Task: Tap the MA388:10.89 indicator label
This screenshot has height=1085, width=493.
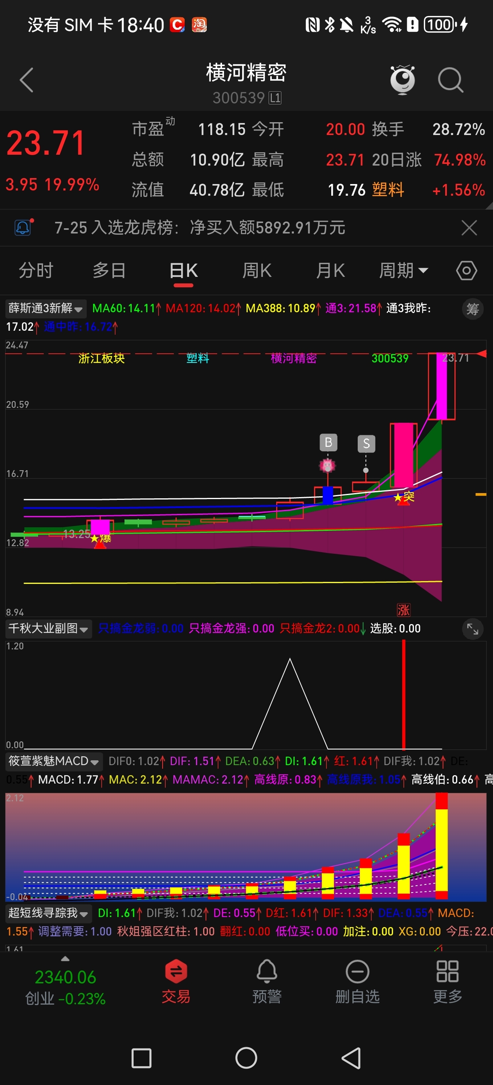Action: click(283, 308)
